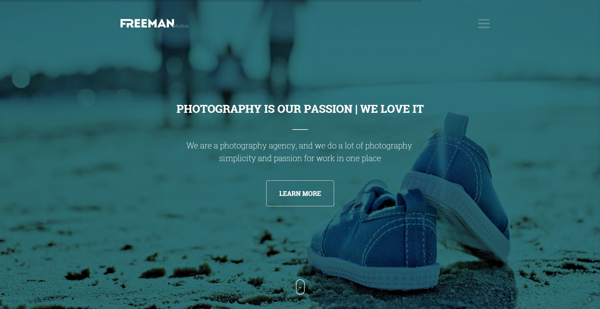Click the small 'studios' text beside the logo

[x=181, y=26]
